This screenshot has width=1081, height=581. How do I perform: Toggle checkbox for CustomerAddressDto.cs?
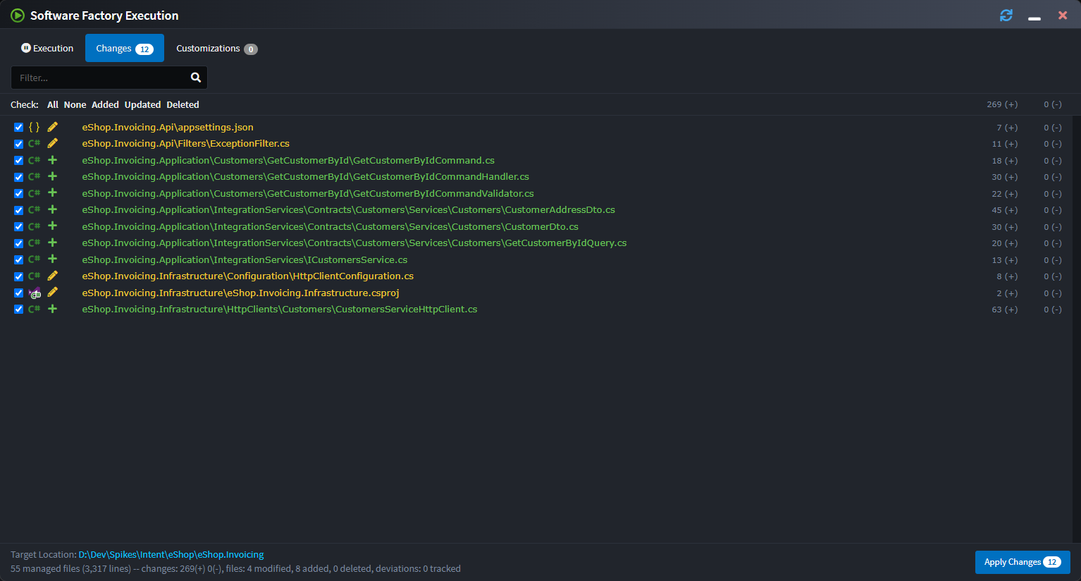[19, 210]
